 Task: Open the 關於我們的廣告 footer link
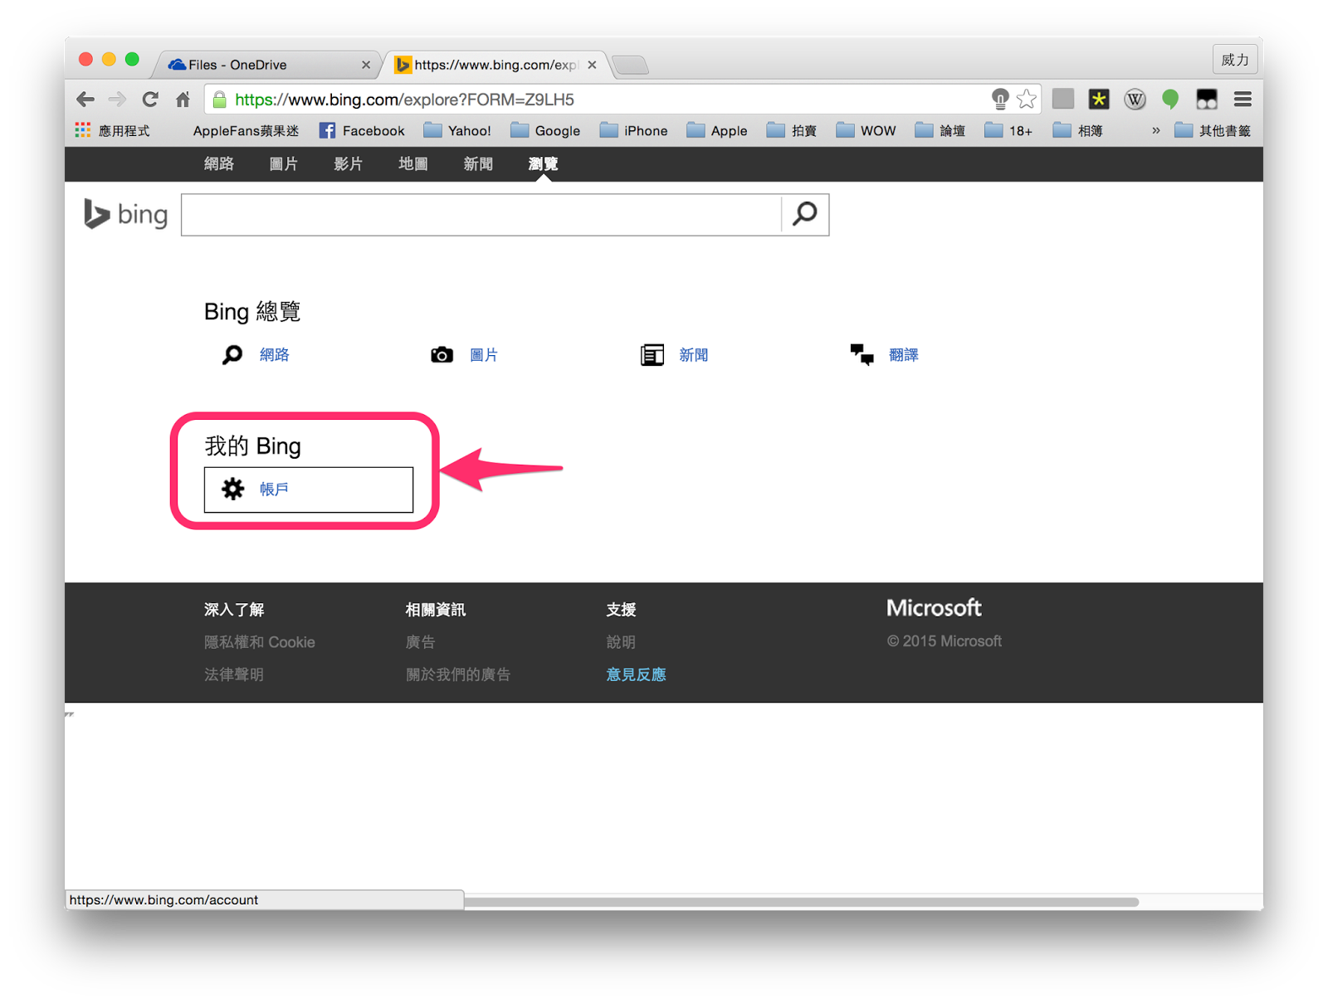[x=457, y=674]
